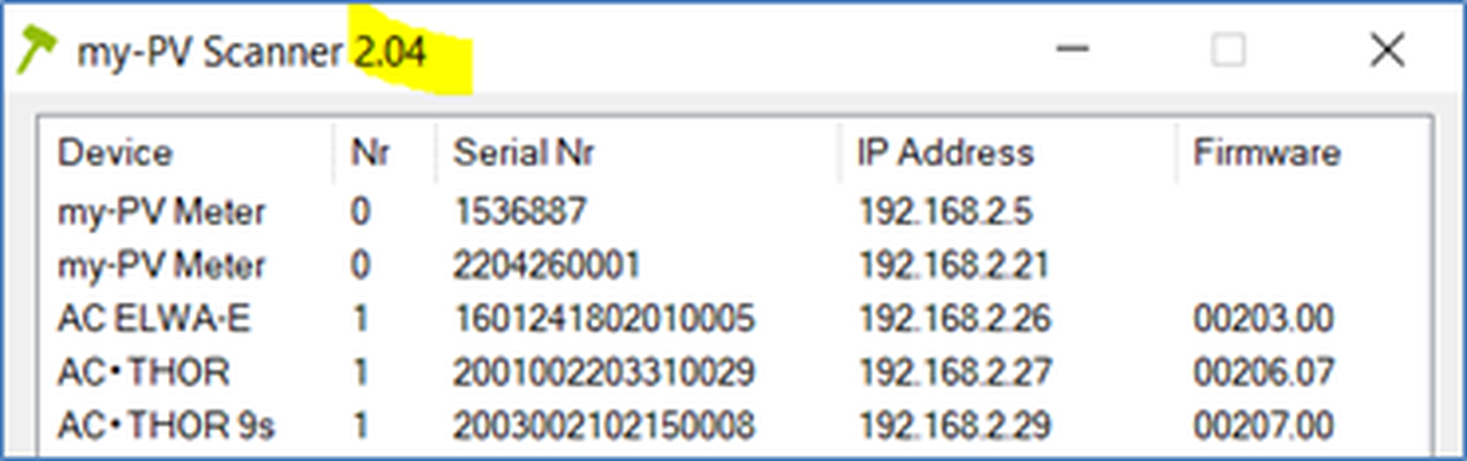Click the IP Address column header
Screen dimensions: 1467x461
click(x=946, y=153)
